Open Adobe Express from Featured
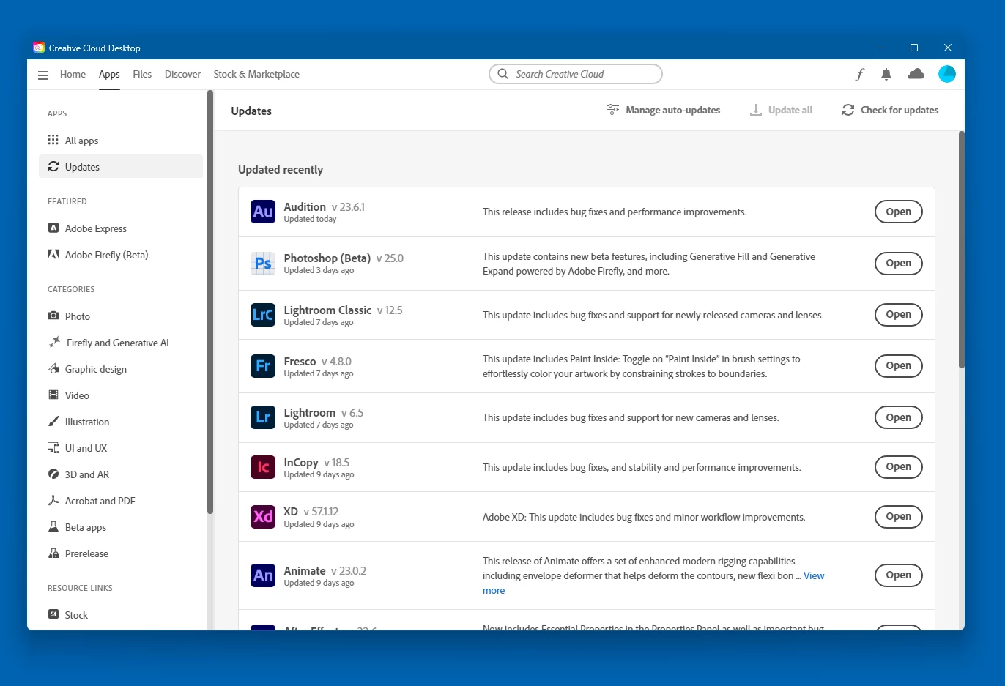Image resolution: width=1005 pixels, height=686 pixels. pyautogui.click(x=121, y=228)
